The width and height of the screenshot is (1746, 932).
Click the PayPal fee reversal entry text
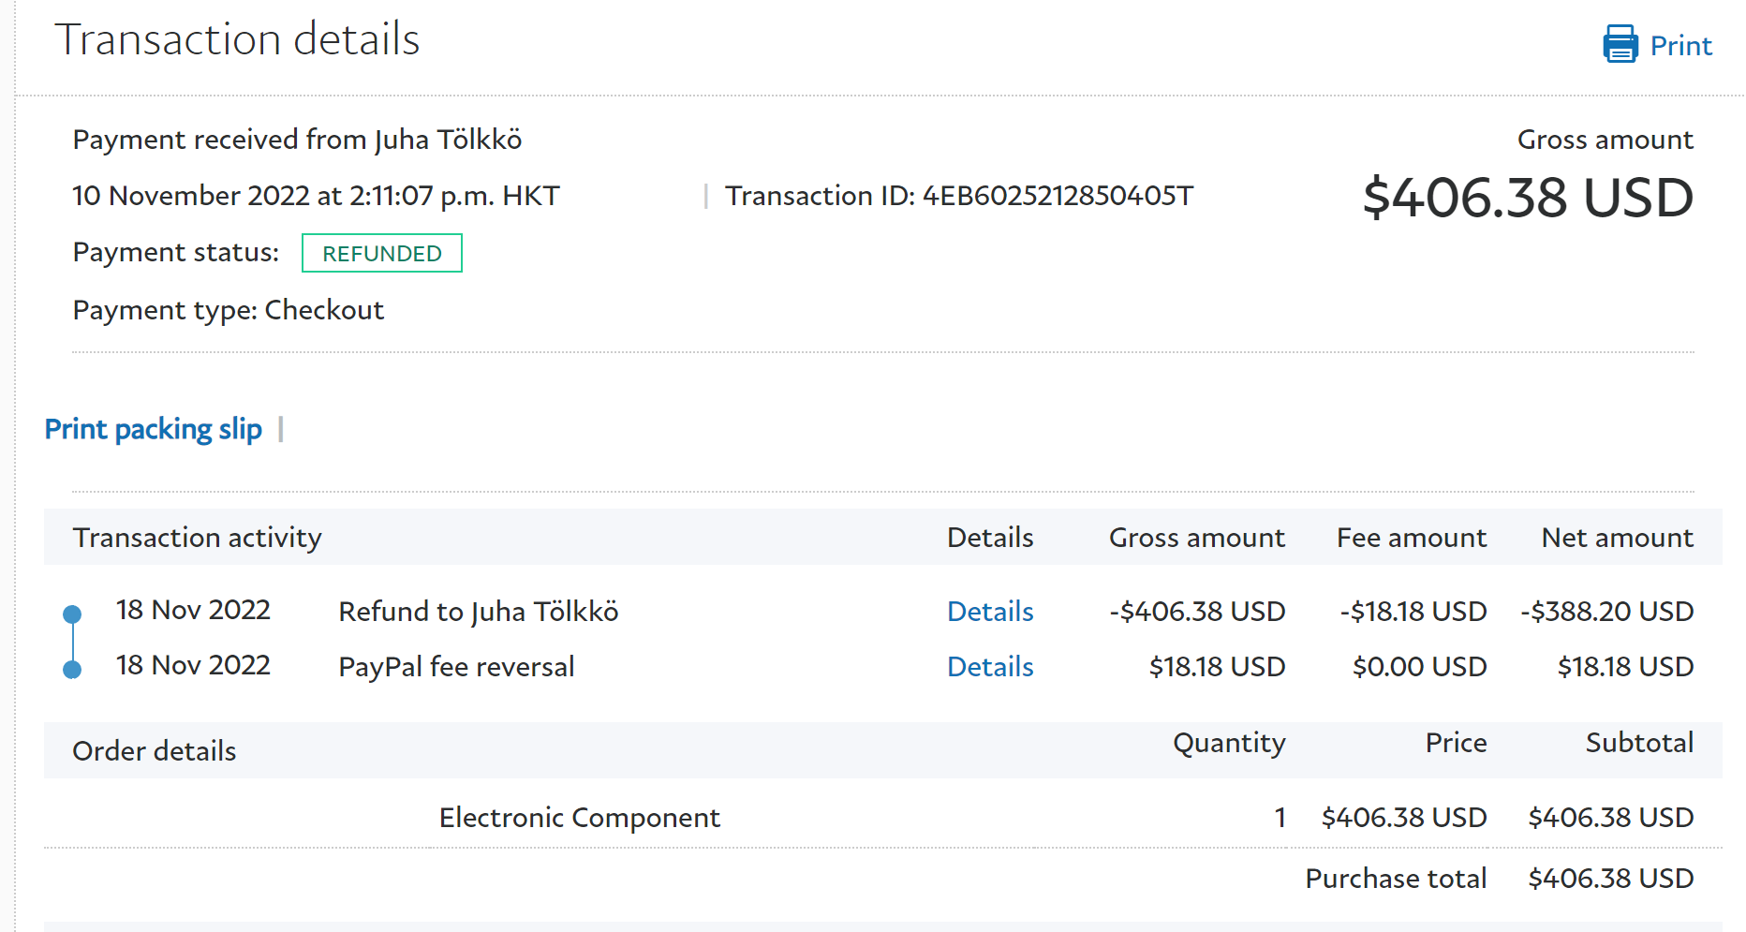(456, 667)
